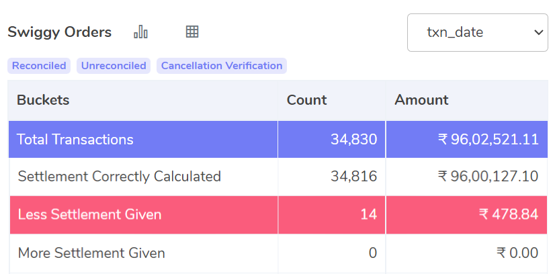Select the Cancellation Verification tag
The image size is (553, 274).
coord(222,66)
